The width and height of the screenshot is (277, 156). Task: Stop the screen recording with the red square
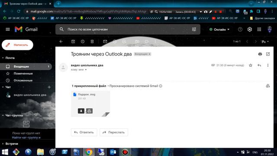pos(220,12)
